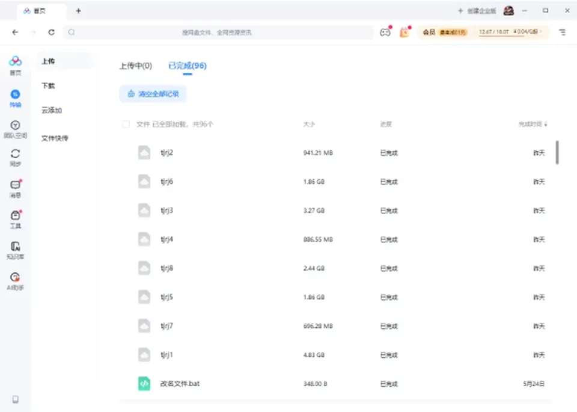Click the 清空全部记录 clear records button
Viewport: 577px width, 412px height.
[x=153, y=94]
